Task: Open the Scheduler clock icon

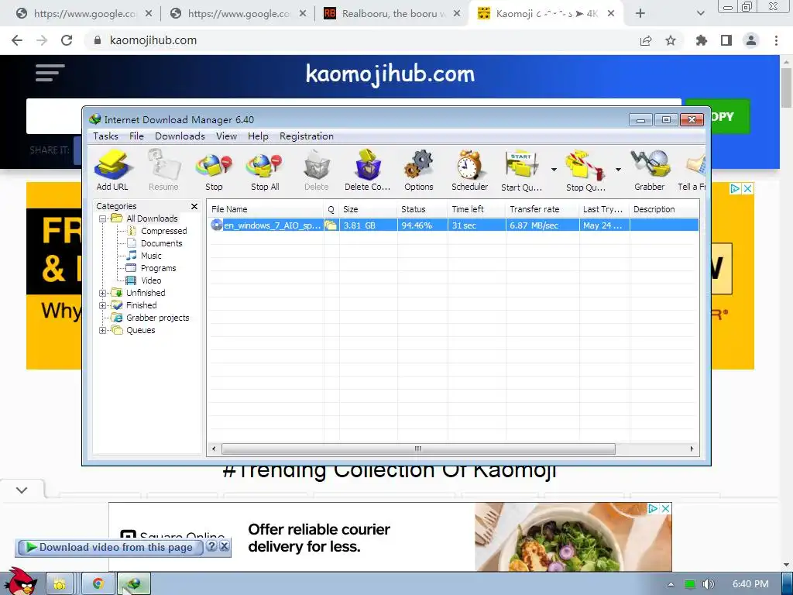Action: 470,170
